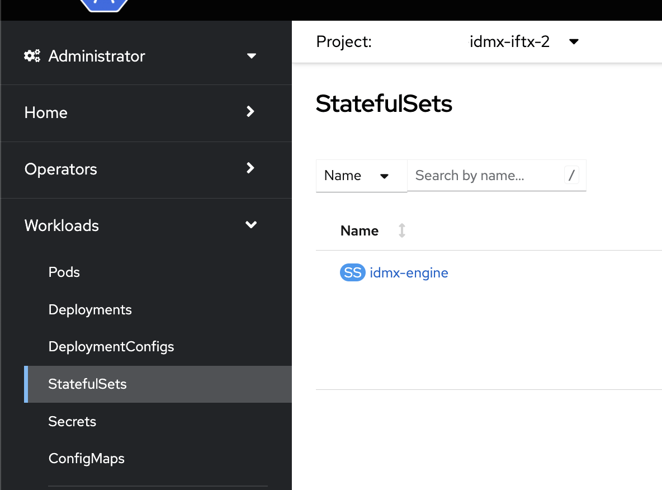
Task: Open the idmx-engine StatefulSet link
Action: pos(409,273)
